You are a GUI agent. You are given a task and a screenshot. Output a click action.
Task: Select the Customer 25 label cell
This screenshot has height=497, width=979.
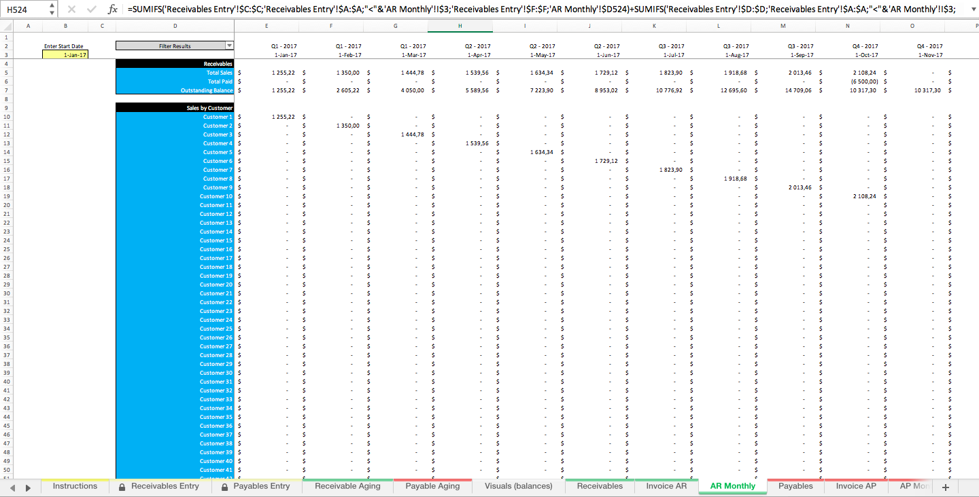[x=175, y=329]
